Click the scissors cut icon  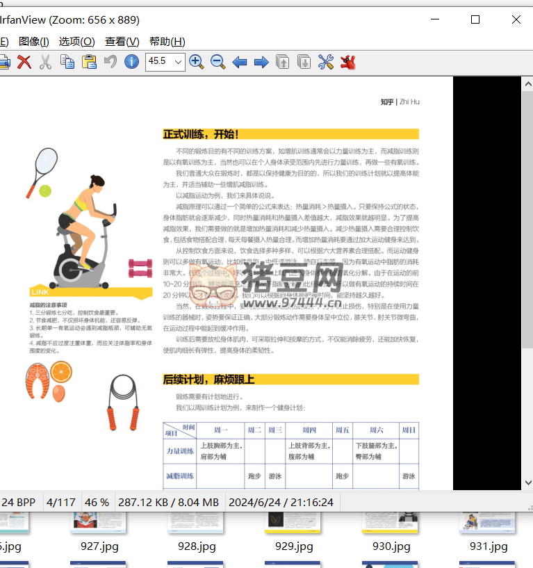[46, 62]
